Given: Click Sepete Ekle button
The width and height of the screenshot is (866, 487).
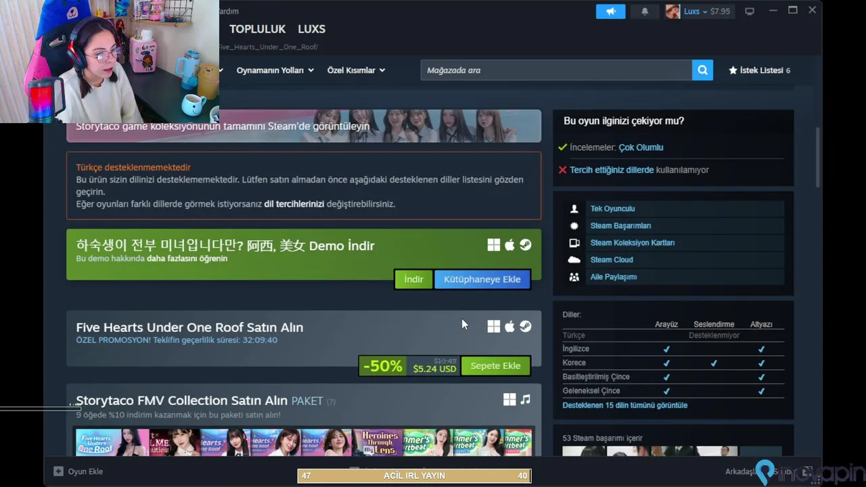Looking at the screenshot, I should point(495,366).
